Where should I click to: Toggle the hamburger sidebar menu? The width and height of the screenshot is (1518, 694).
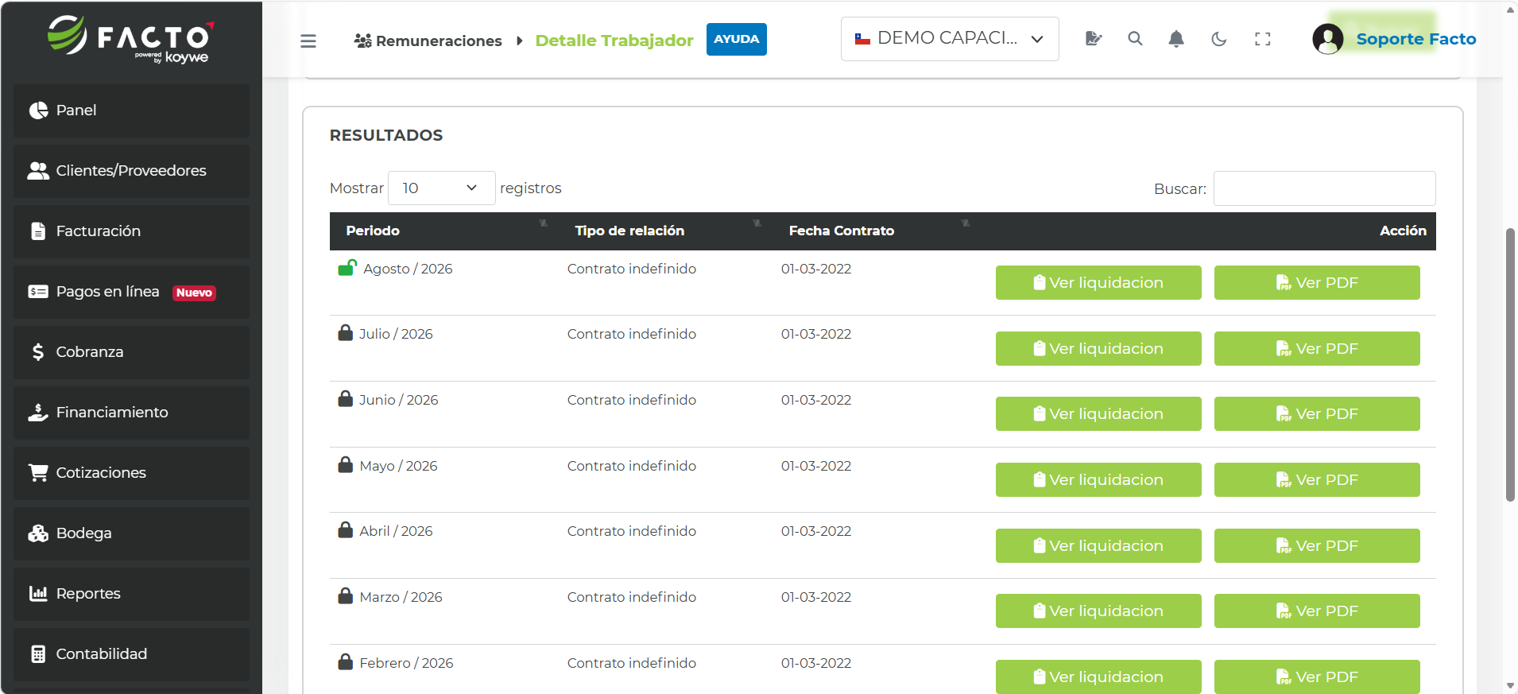coord(308,41)
